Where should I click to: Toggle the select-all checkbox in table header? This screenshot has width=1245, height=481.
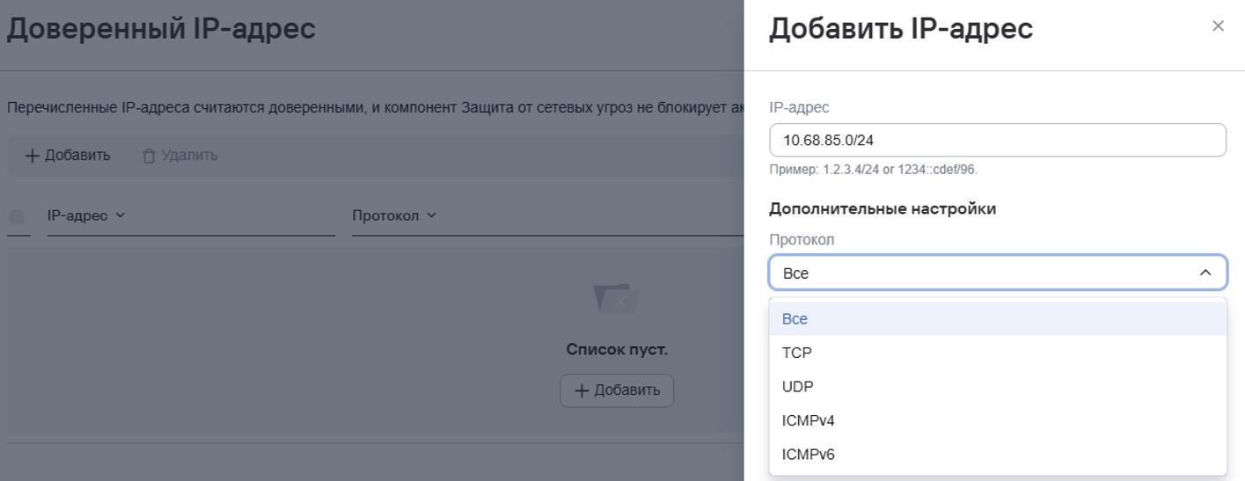click(16, 216)
